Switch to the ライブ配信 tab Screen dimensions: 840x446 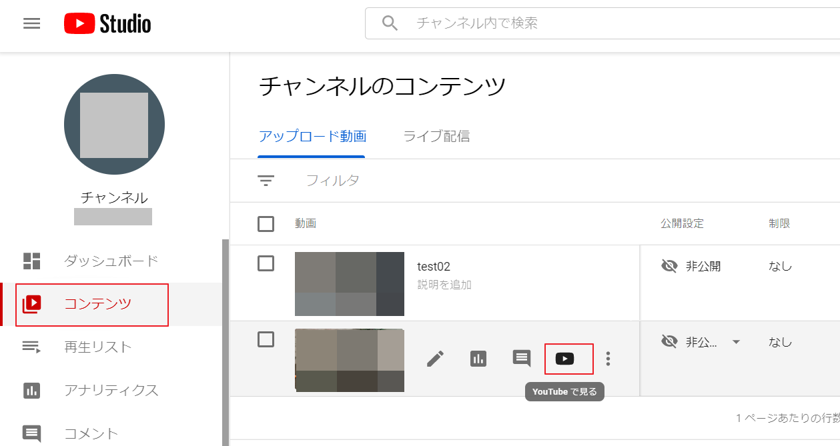(436, 137)
